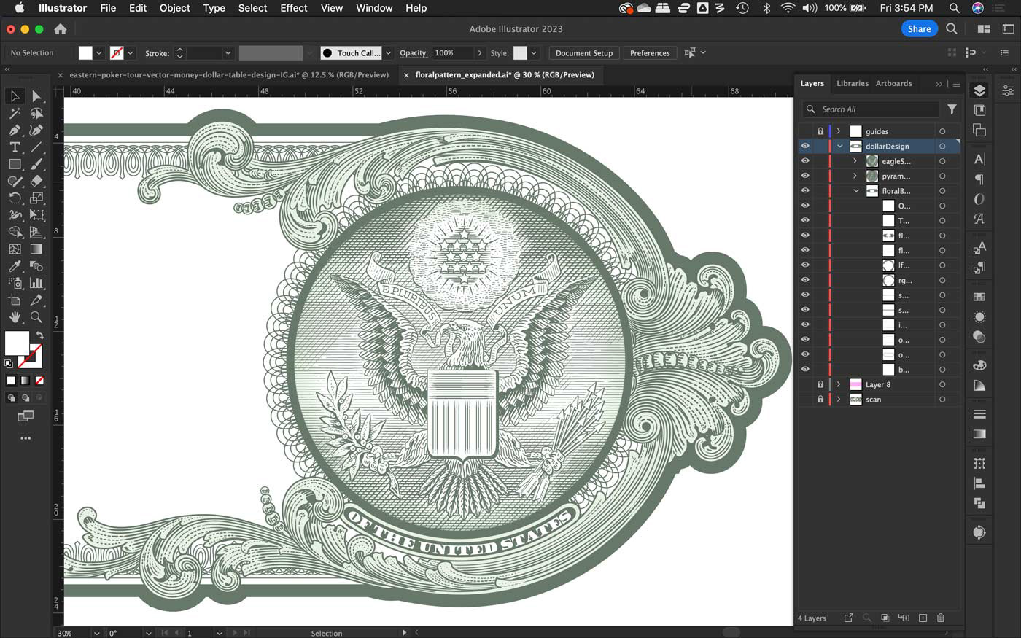Toggle visibility of the rg... item
1021x638 pixels.
click(805, 280)
